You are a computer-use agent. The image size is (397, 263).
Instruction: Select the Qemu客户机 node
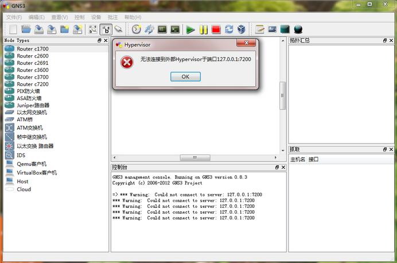(32, 164)
